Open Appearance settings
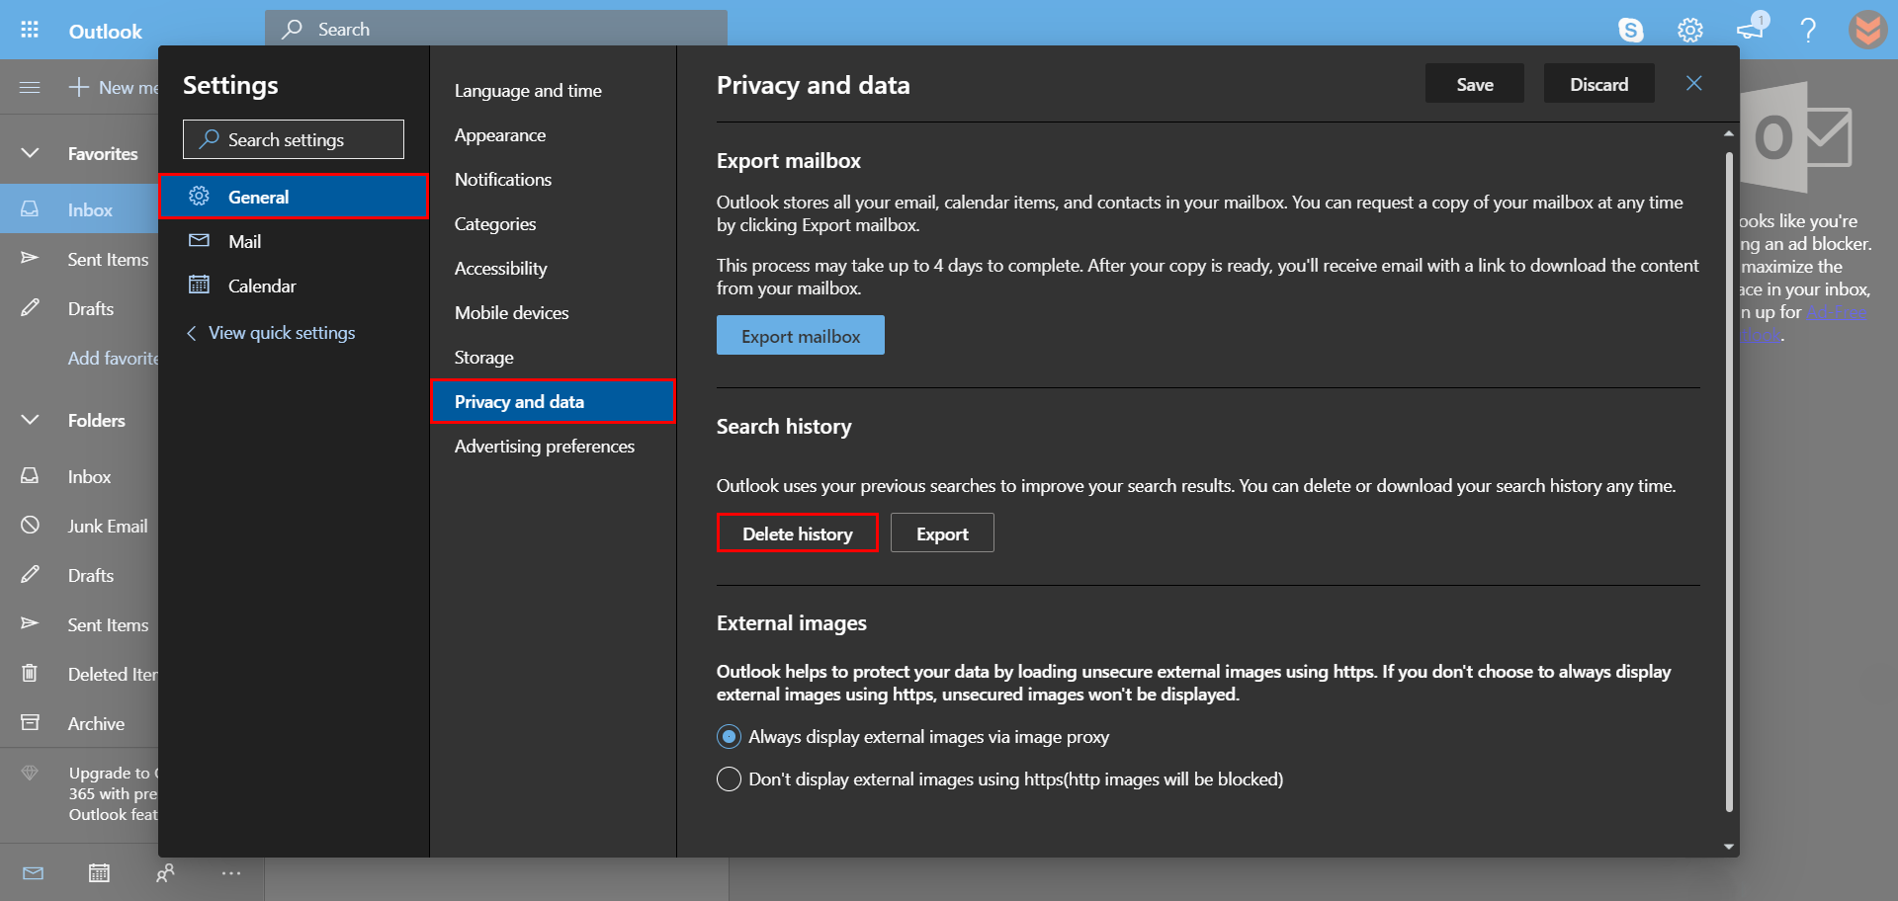Image resolution: width=1898 pixels, height=901 pixels. (x=553, y=135)
